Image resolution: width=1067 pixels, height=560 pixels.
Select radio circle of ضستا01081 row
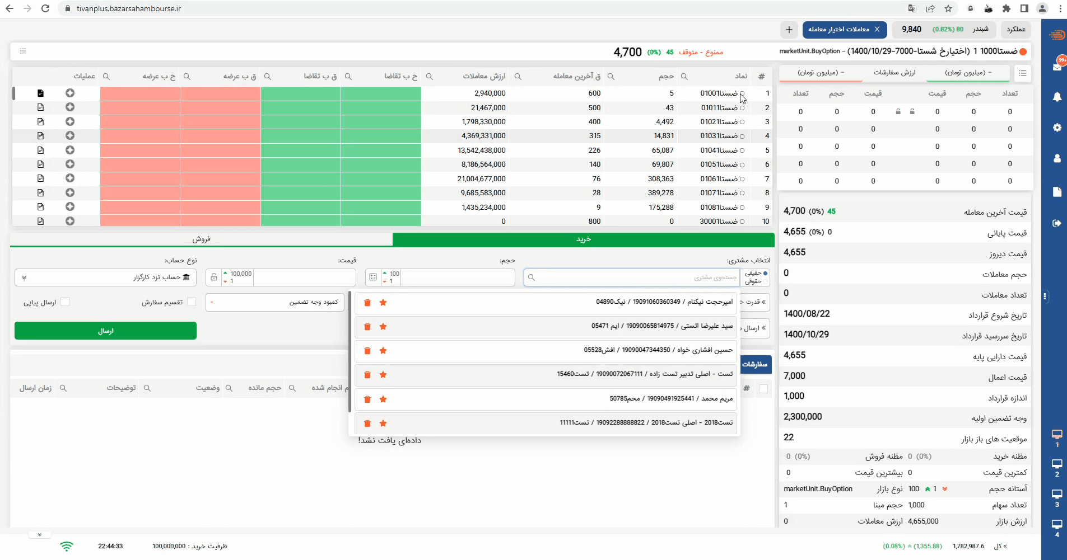pos(742,208)
